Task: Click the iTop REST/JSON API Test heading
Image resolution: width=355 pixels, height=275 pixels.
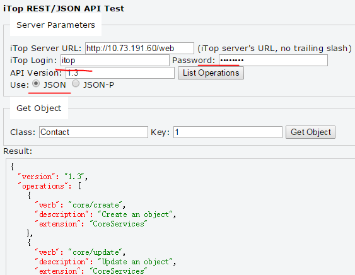Action: [64, 9]
